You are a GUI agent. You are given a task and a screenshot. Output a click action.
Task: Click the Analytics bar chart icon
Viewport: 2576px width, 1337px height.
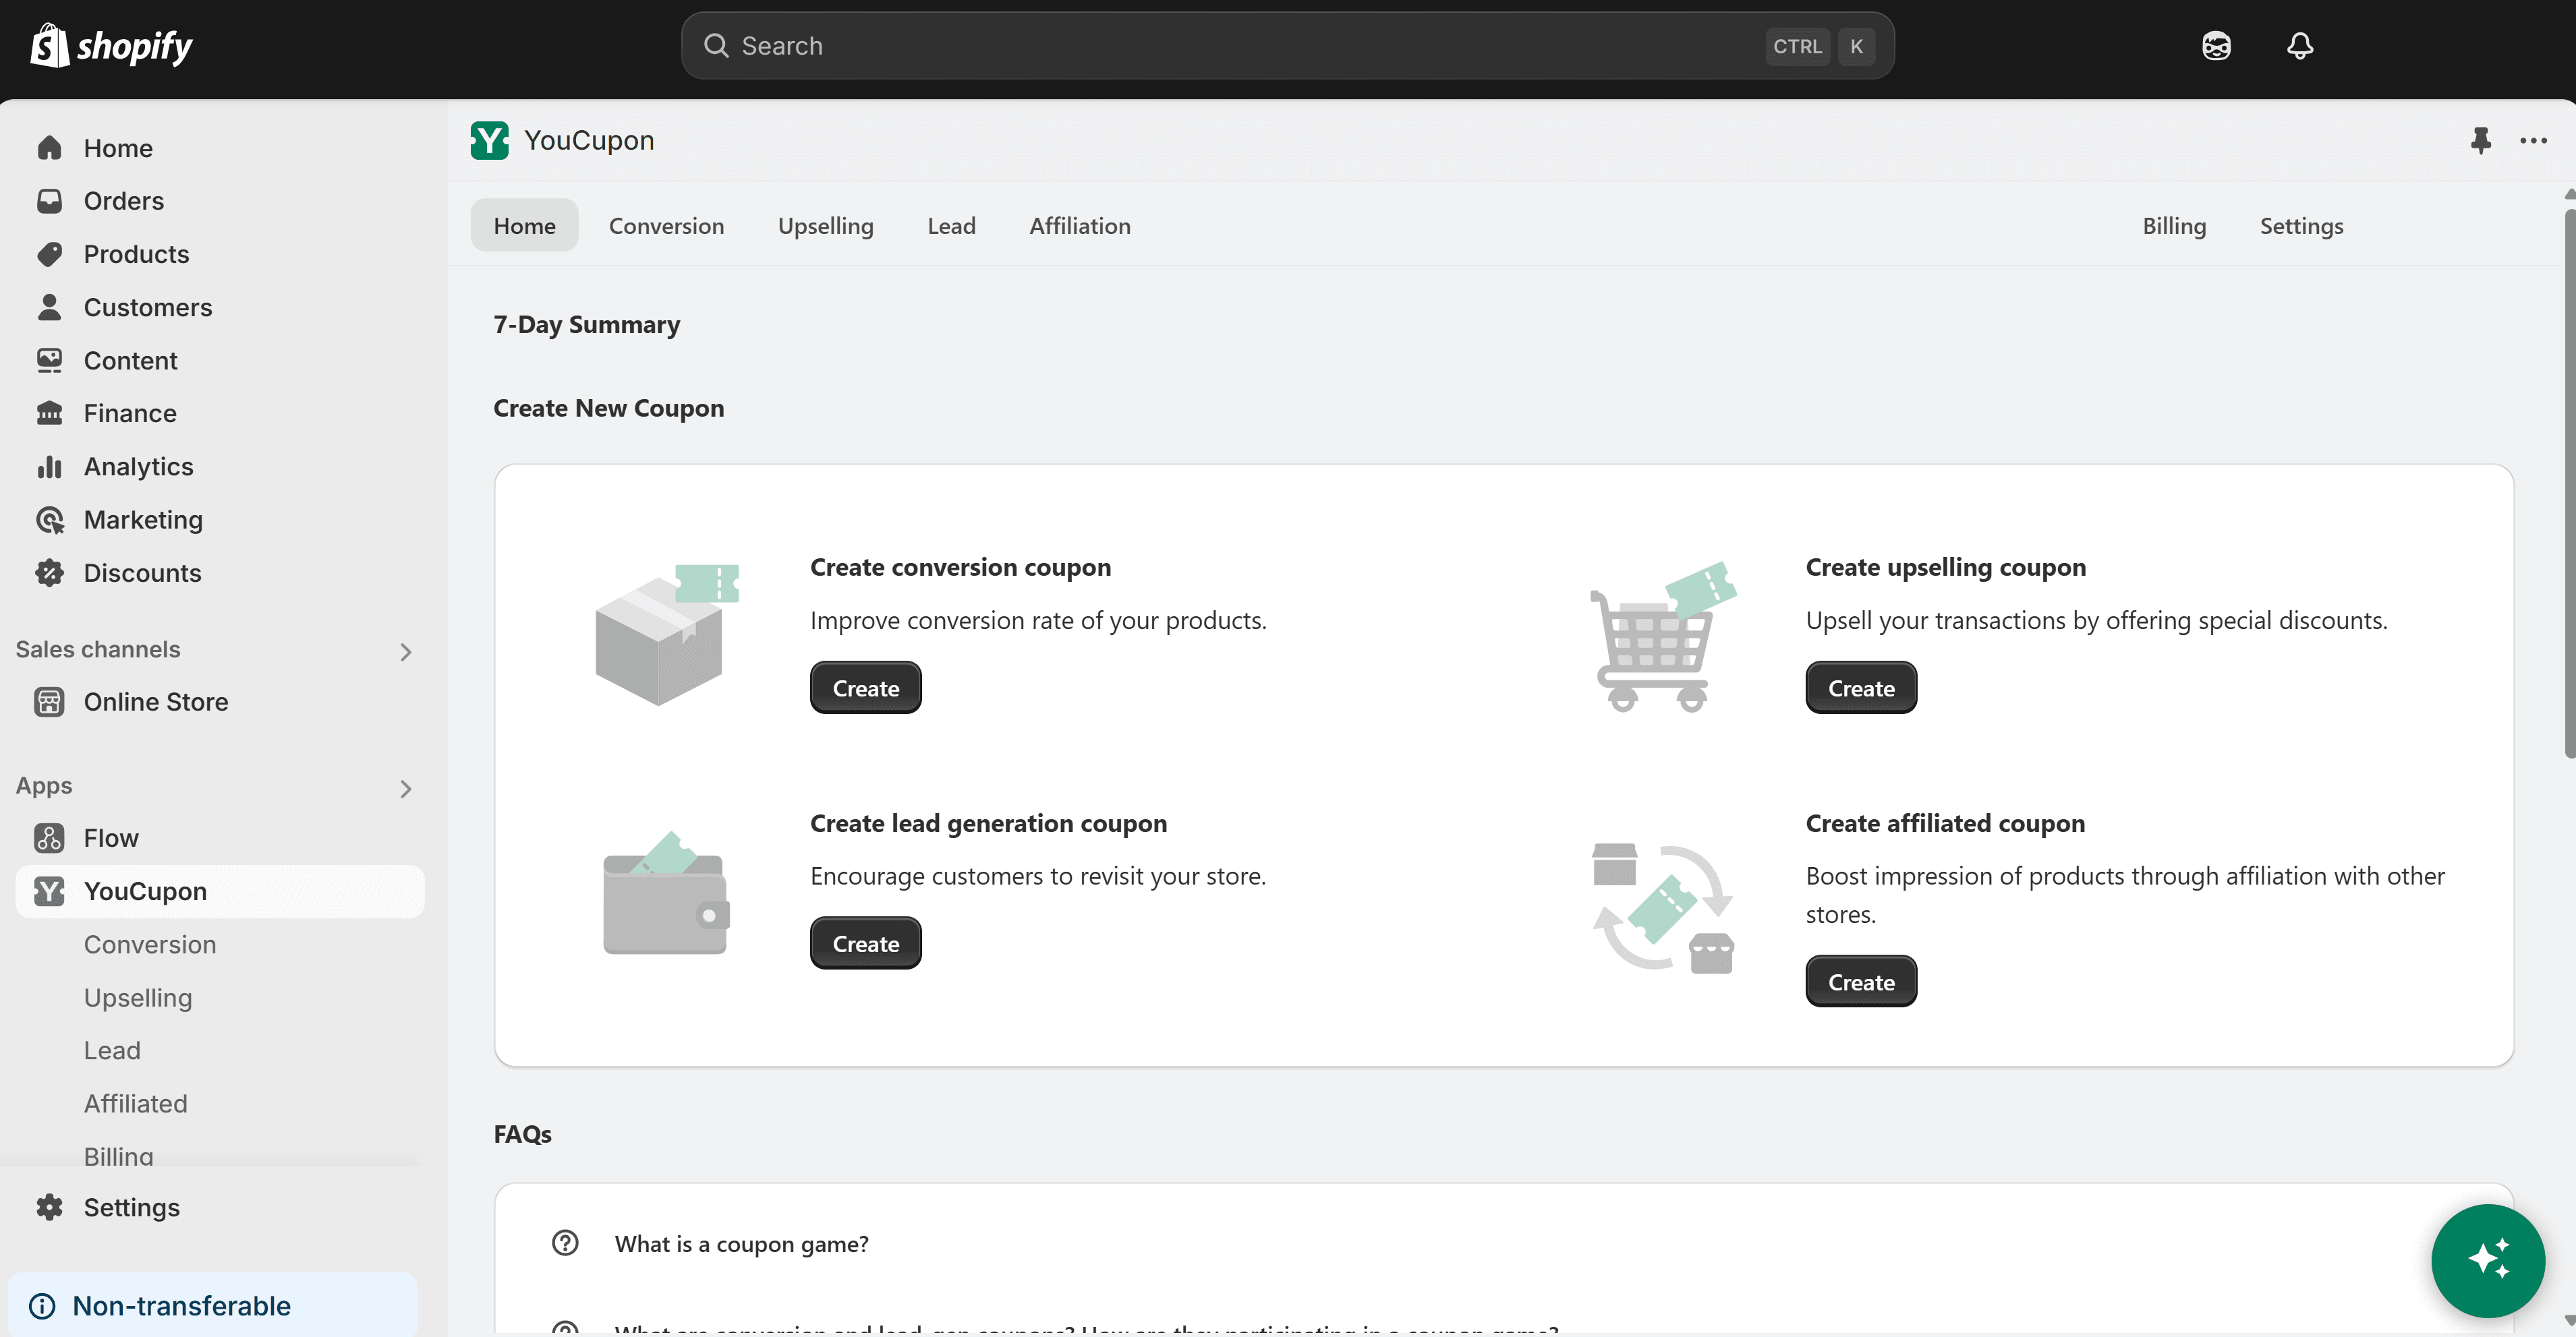49,467
